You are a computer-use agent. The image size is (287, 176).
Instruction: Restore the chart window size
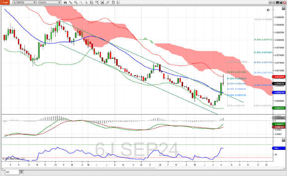tap(281, 2)
